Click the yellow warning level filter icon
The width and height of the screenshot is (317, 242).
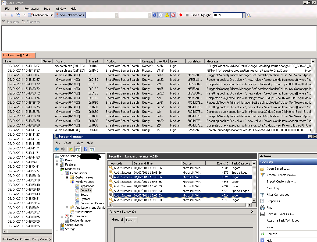[167, 15]
